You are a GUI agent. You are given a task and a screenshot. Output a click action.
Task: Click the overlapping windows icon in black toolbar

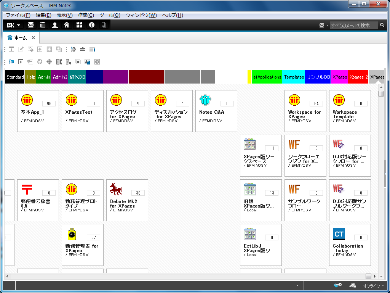(104, 25)
